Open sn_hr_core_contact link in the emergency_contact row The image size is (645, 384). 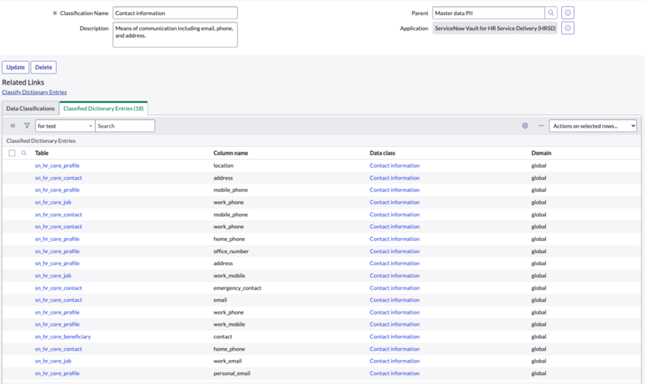pos(58,288)
